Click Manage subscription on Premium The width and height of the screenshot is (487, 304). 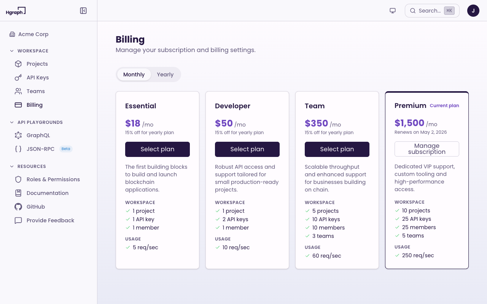click(x=427, y=149)
